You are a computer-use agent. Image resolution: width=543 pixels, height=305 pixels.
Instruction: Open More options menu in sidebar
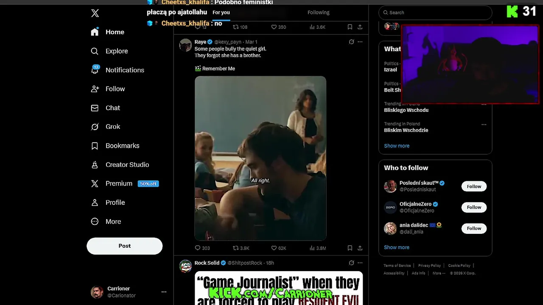pyautogui.click(x=106, y=222)
